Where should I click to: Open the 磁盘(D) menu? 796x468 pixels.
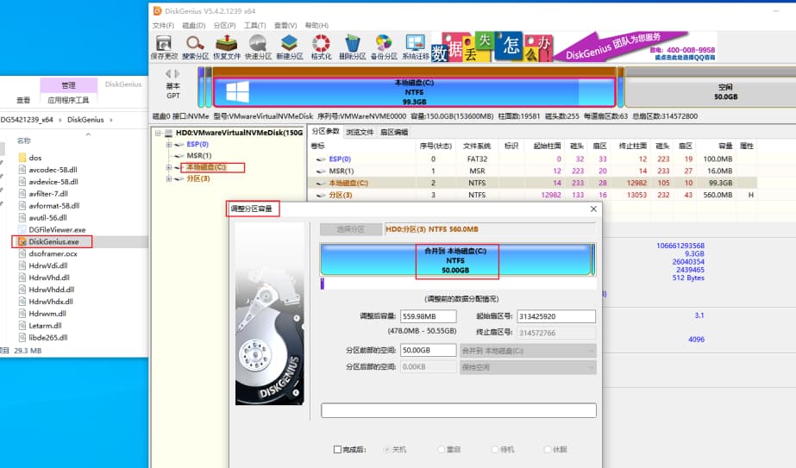(x=193, y=25)
